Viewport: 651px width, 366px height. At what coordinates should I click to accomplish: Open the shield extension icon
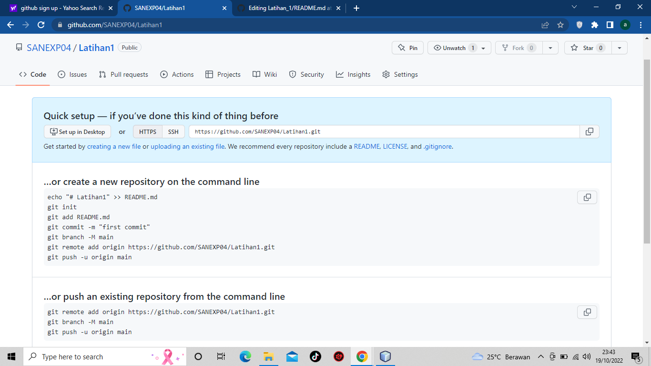[x=580, y=25]
